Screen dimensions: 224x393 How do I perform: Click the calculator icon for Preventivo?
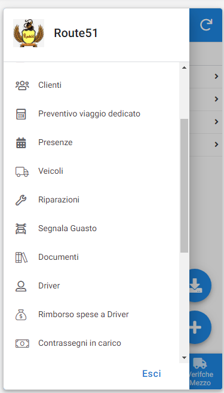[21, 114]
